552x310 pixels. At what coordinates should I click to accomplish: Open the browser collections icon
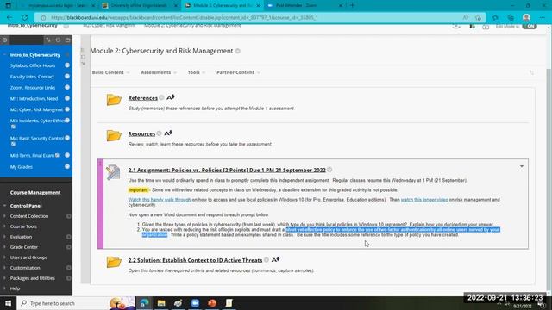click(x=511, y=17)
